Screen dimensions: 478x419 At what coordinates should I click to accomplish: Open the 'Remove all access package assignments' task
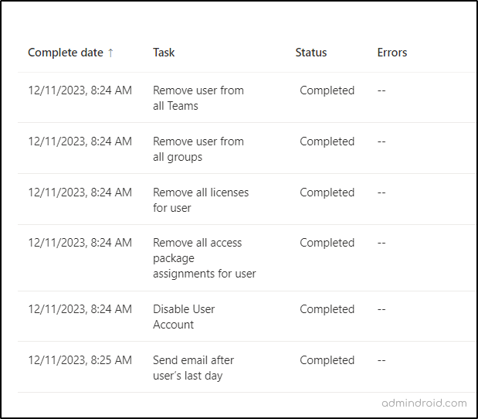[x=204, y=258]
